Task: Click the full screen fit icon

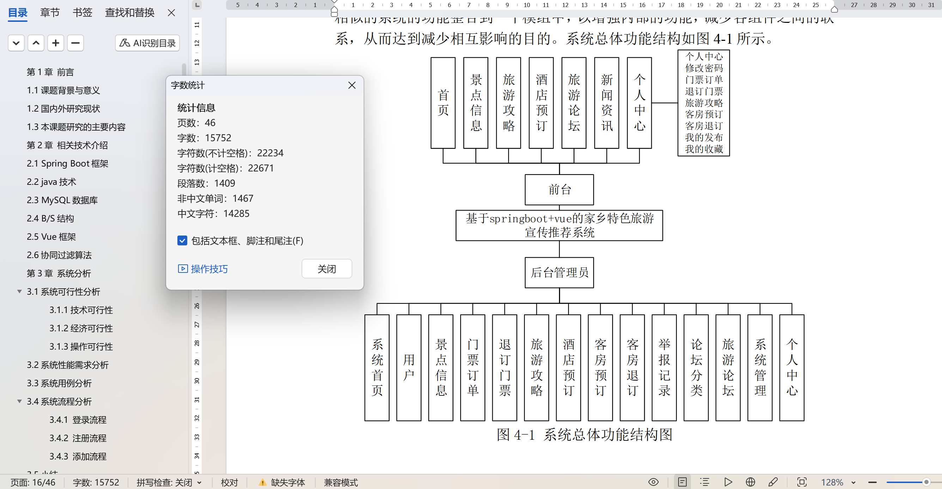Action: pos(802,482)
